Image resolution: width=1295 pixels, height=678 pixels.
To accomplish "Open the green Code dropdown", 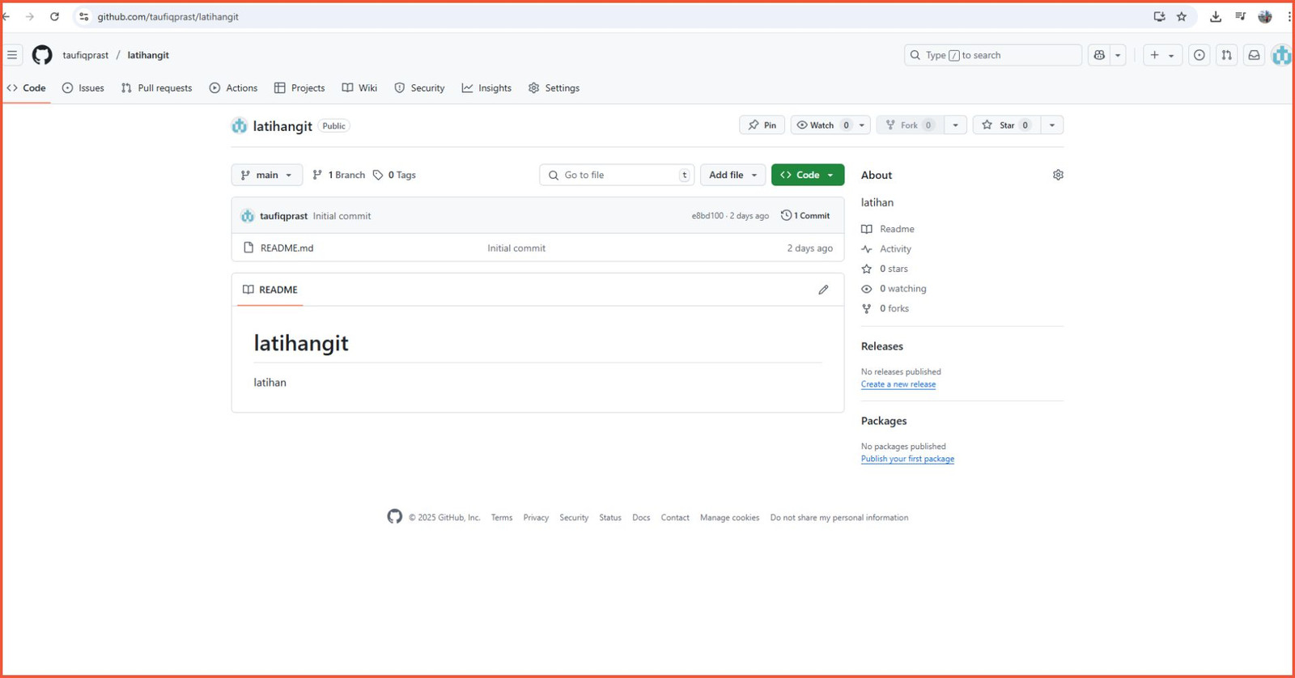I will pyautogui.click(x=808, y=175).
